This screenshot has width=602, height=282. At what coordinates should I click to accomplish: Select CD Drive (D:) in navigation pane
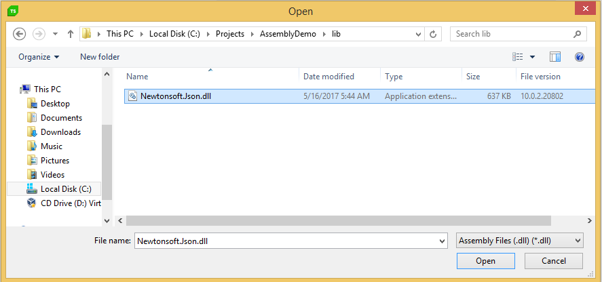(64, 203)
